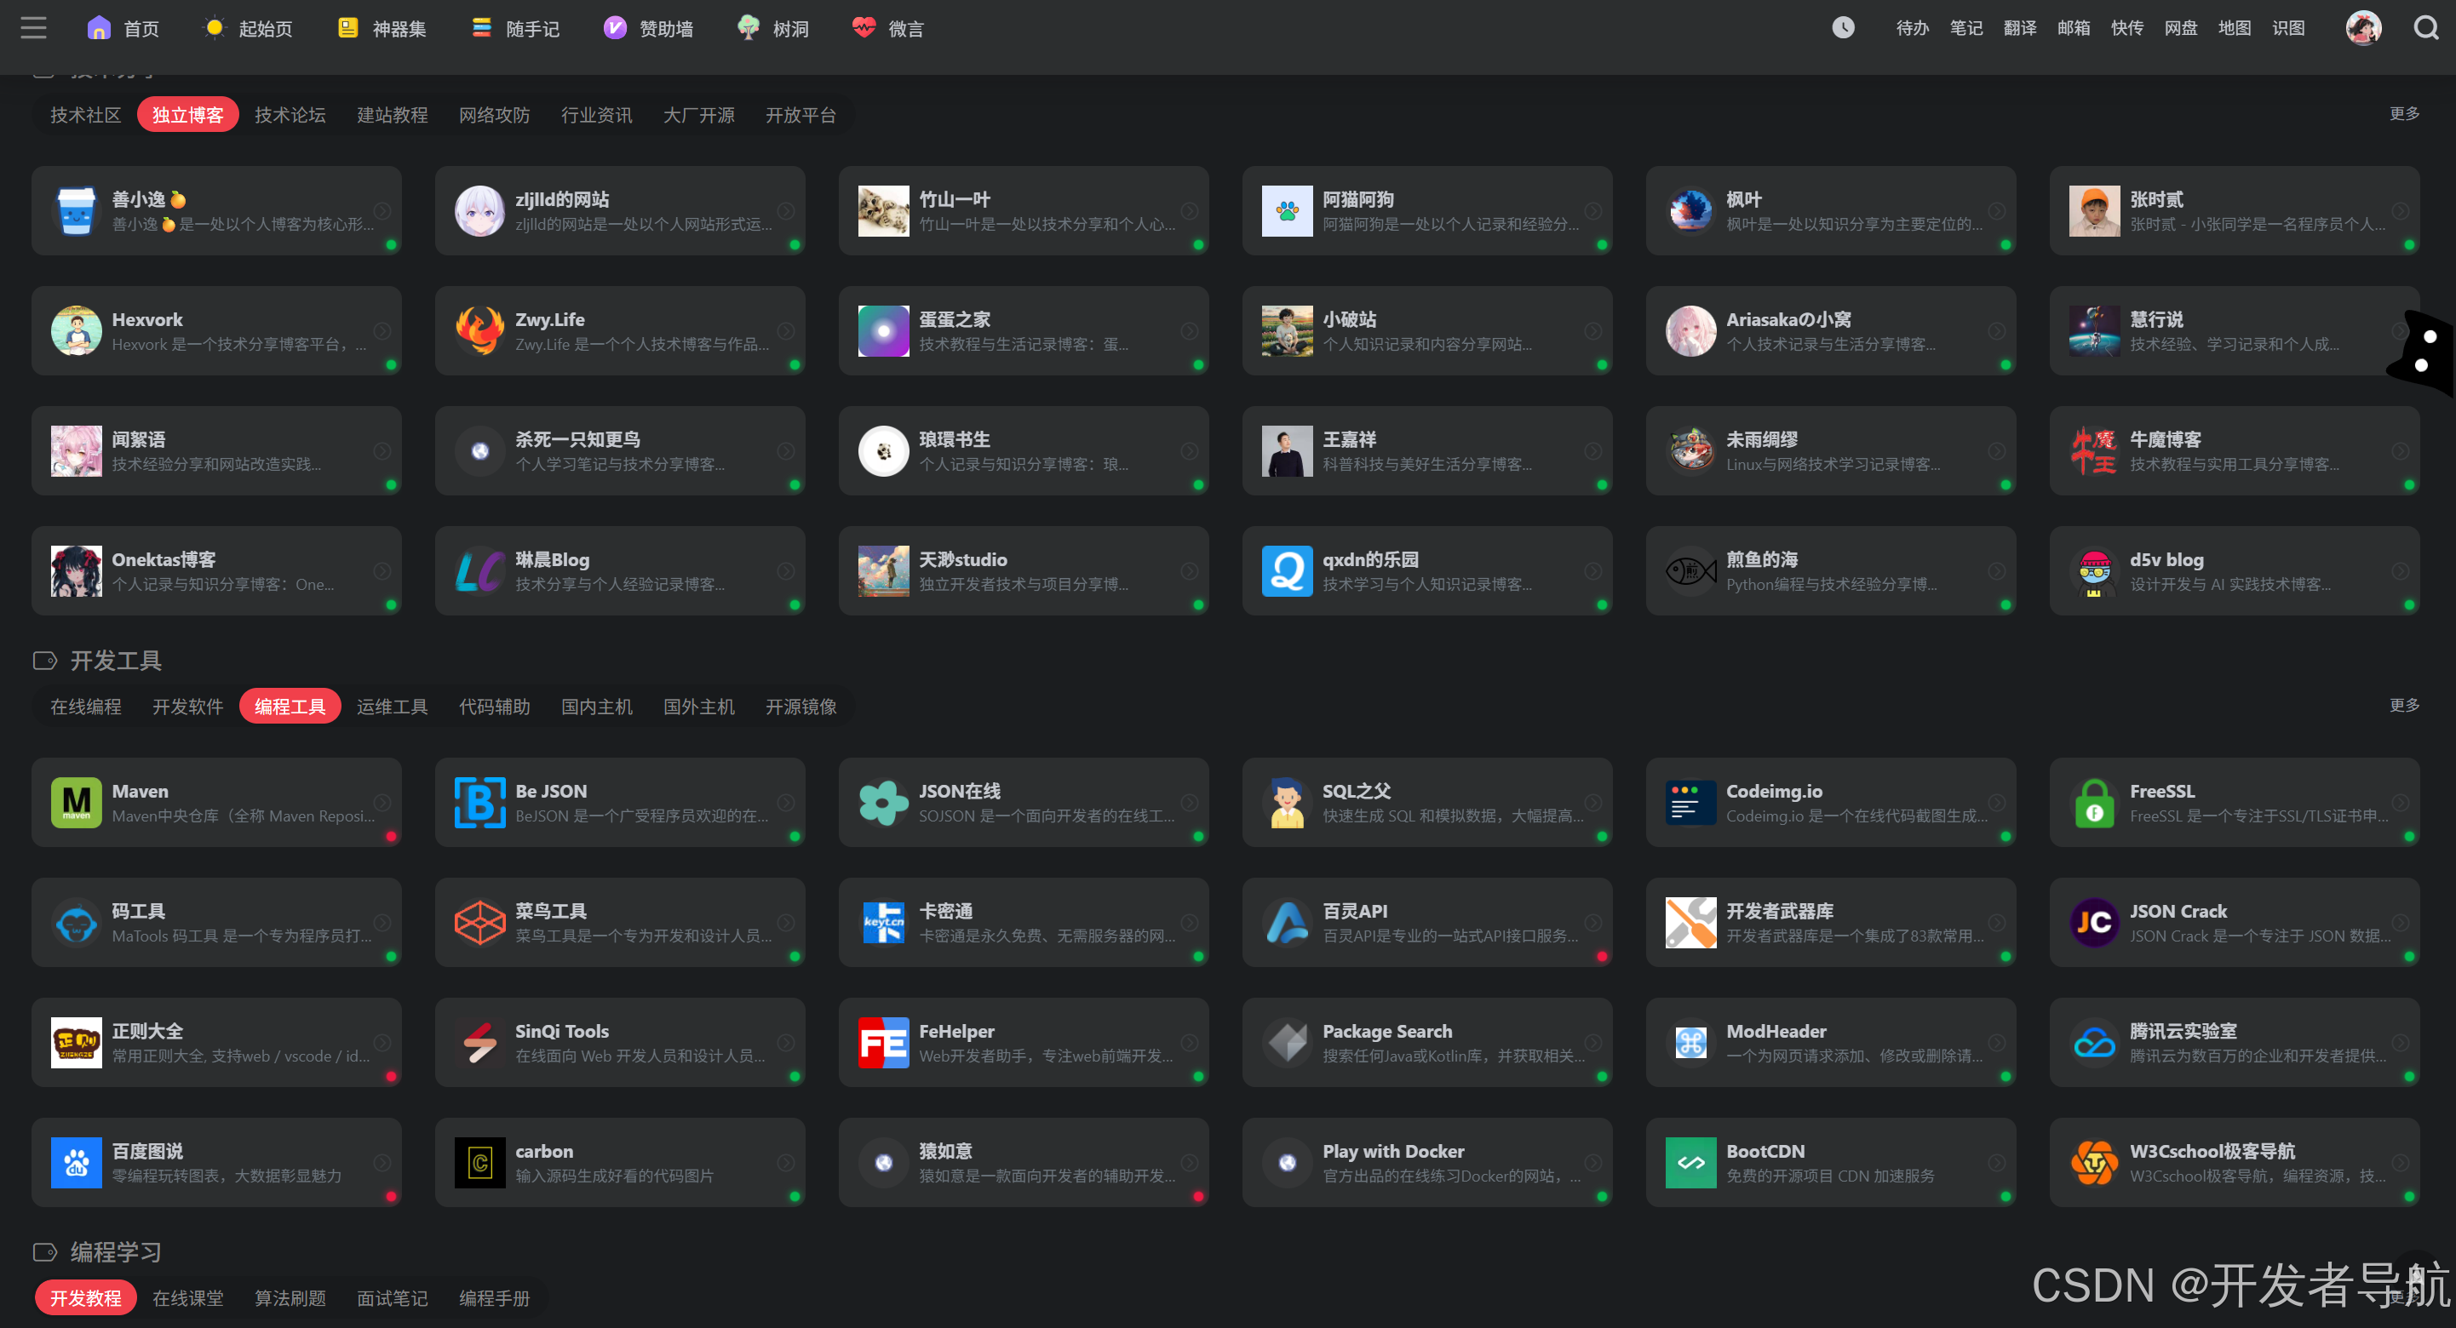Click the JSON Crack site icon
The width and height of the screenshot is (2456, 1328).
coord(2094,923)
